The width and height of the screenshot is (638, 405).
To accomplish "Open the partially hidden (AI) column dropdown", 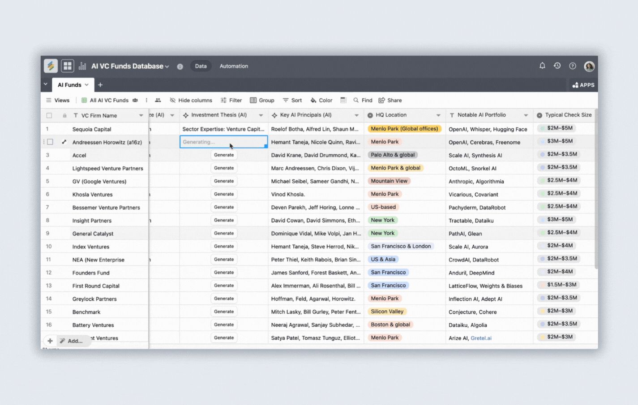I will pos(172,115).
